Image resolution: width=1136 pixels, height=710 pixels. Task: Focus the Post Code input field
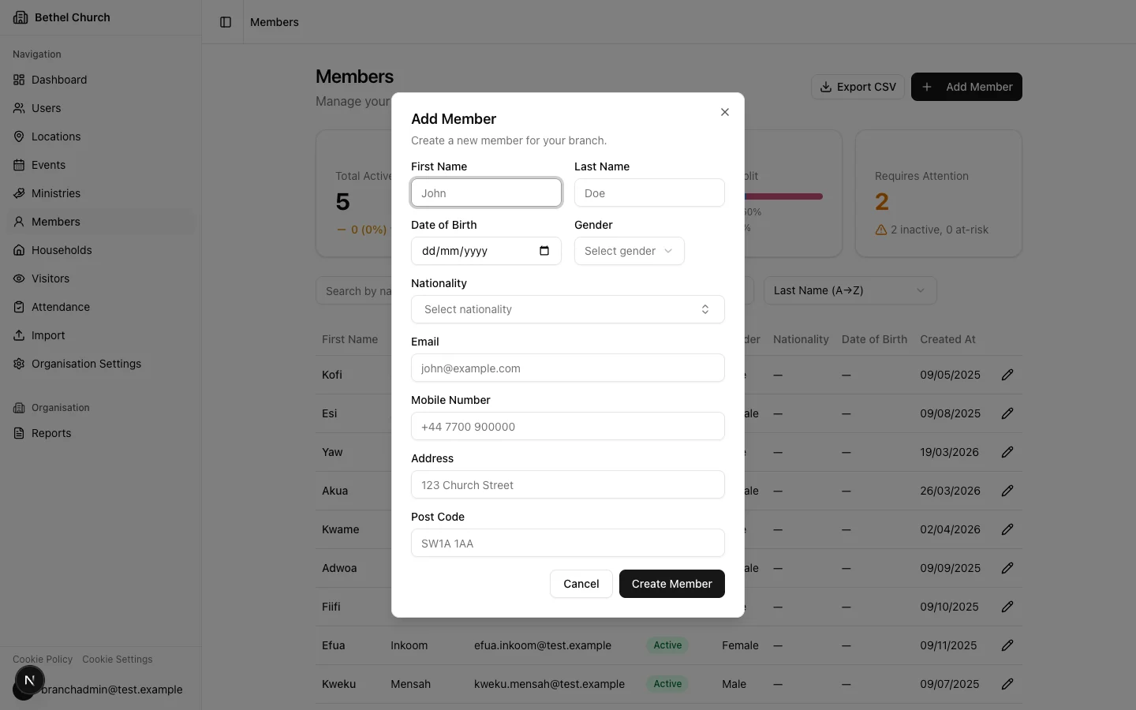click(568, 543)
